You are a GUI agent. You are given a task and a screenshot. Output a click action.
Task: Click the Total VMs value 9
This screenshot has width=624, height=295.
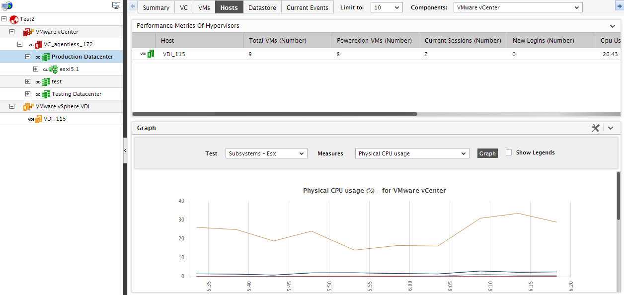[x=250, y=54]
